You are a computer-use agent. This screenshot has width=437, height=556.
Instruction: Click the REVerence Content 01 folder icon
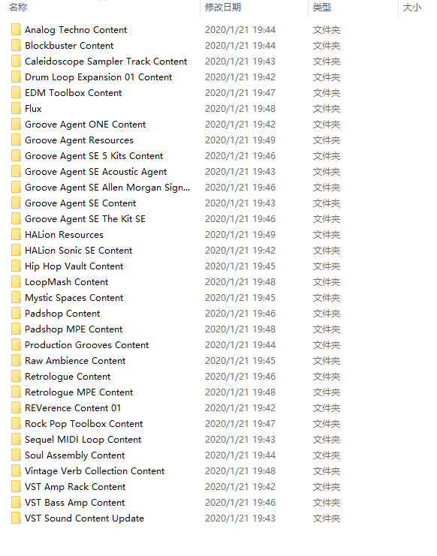(16, 408)
